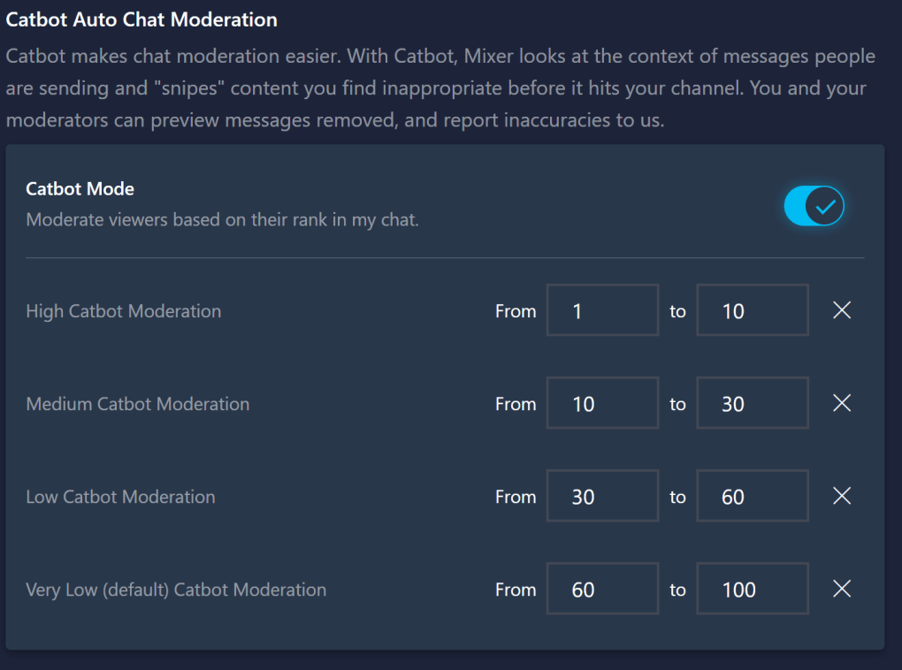Select the Low Catbot Moderation label
The image size is (902, 670).
(120, 497)
